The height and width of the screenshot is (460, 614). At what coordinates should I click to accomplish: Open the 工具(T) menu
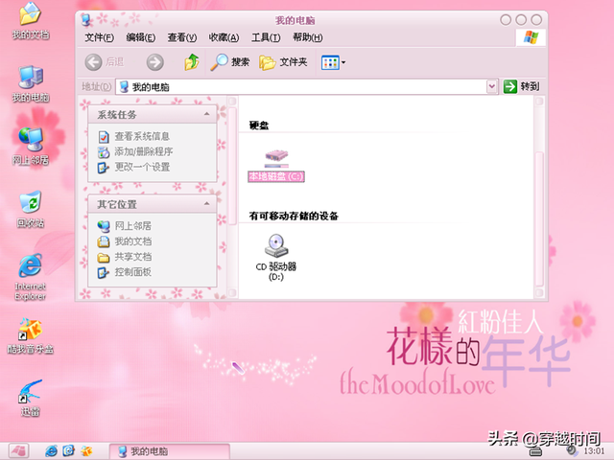[266, 37]
